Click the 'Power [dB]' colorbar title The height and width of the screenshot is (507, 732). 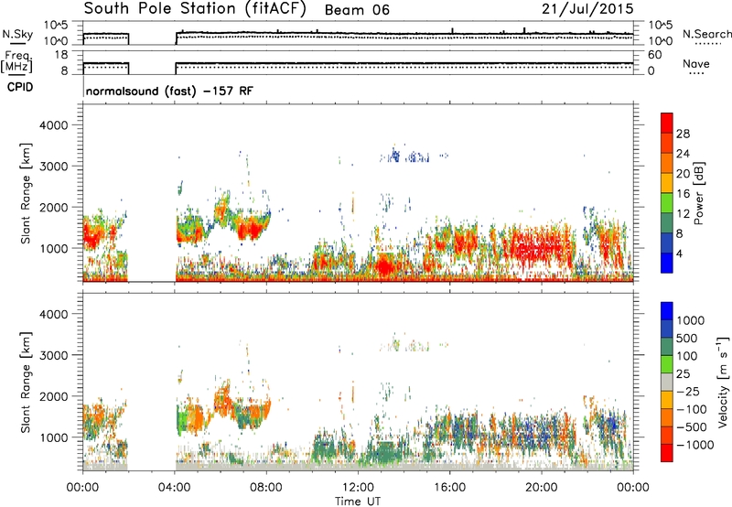coord(698,193)
